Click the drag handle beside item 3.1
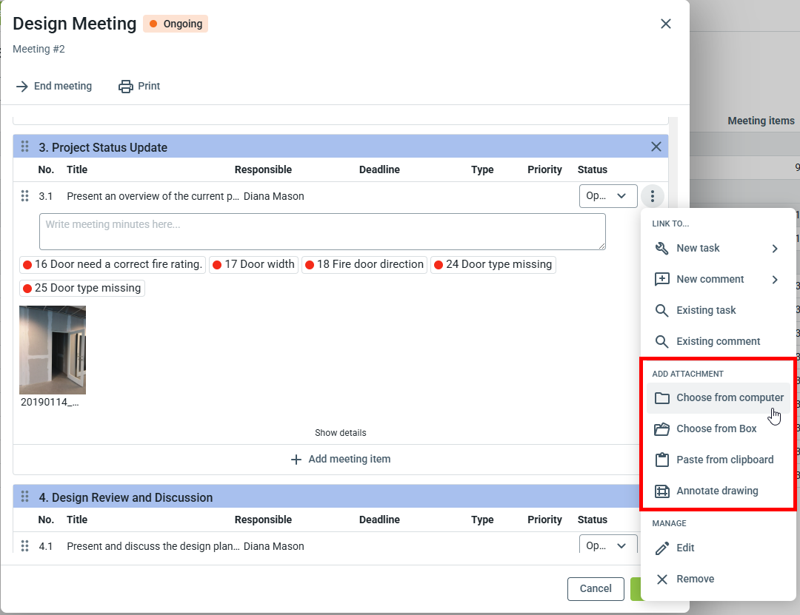 [25, 196]
